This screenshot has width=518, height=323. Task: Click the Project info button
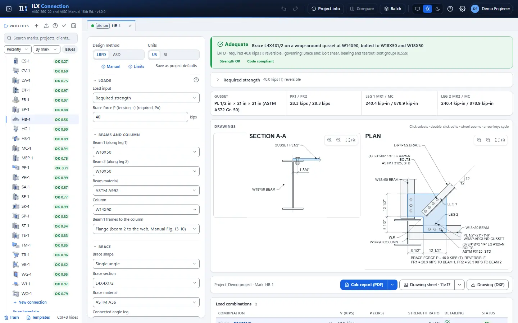pos(326,9)
